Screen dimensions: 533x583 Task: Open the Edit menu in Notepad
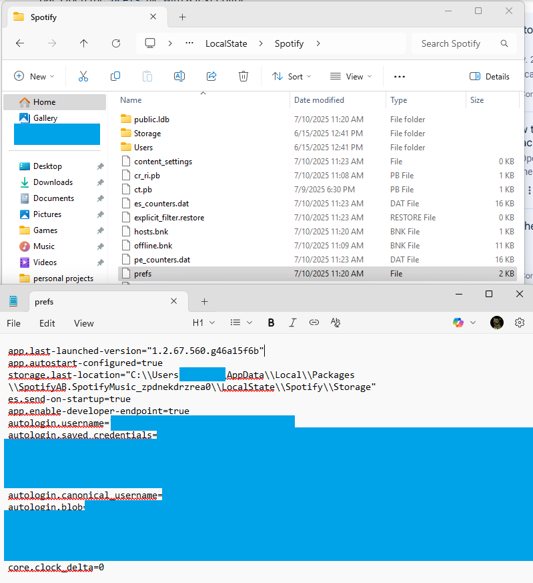click(47, 323)
